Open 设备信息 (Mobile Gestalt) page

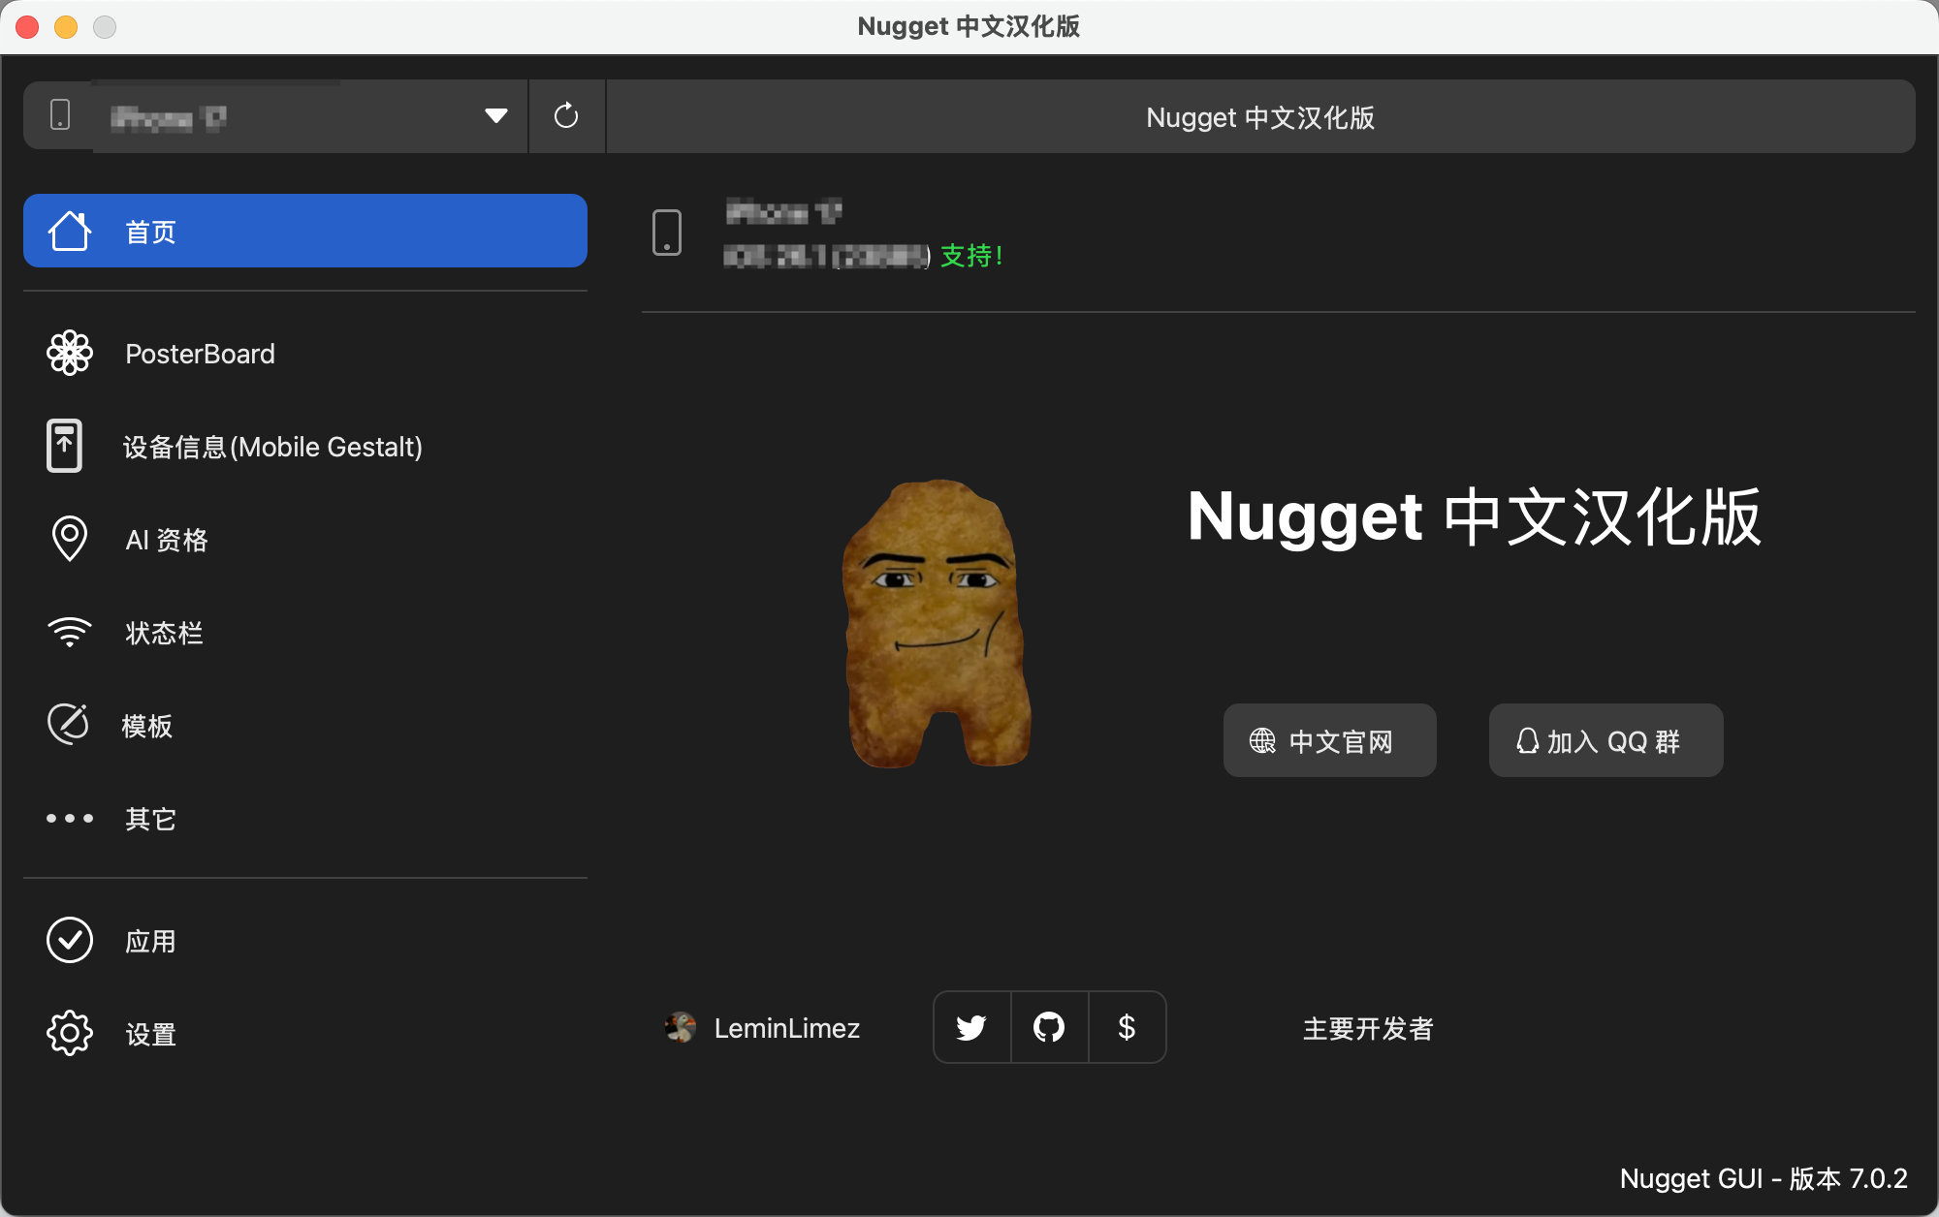click(305, 447)
